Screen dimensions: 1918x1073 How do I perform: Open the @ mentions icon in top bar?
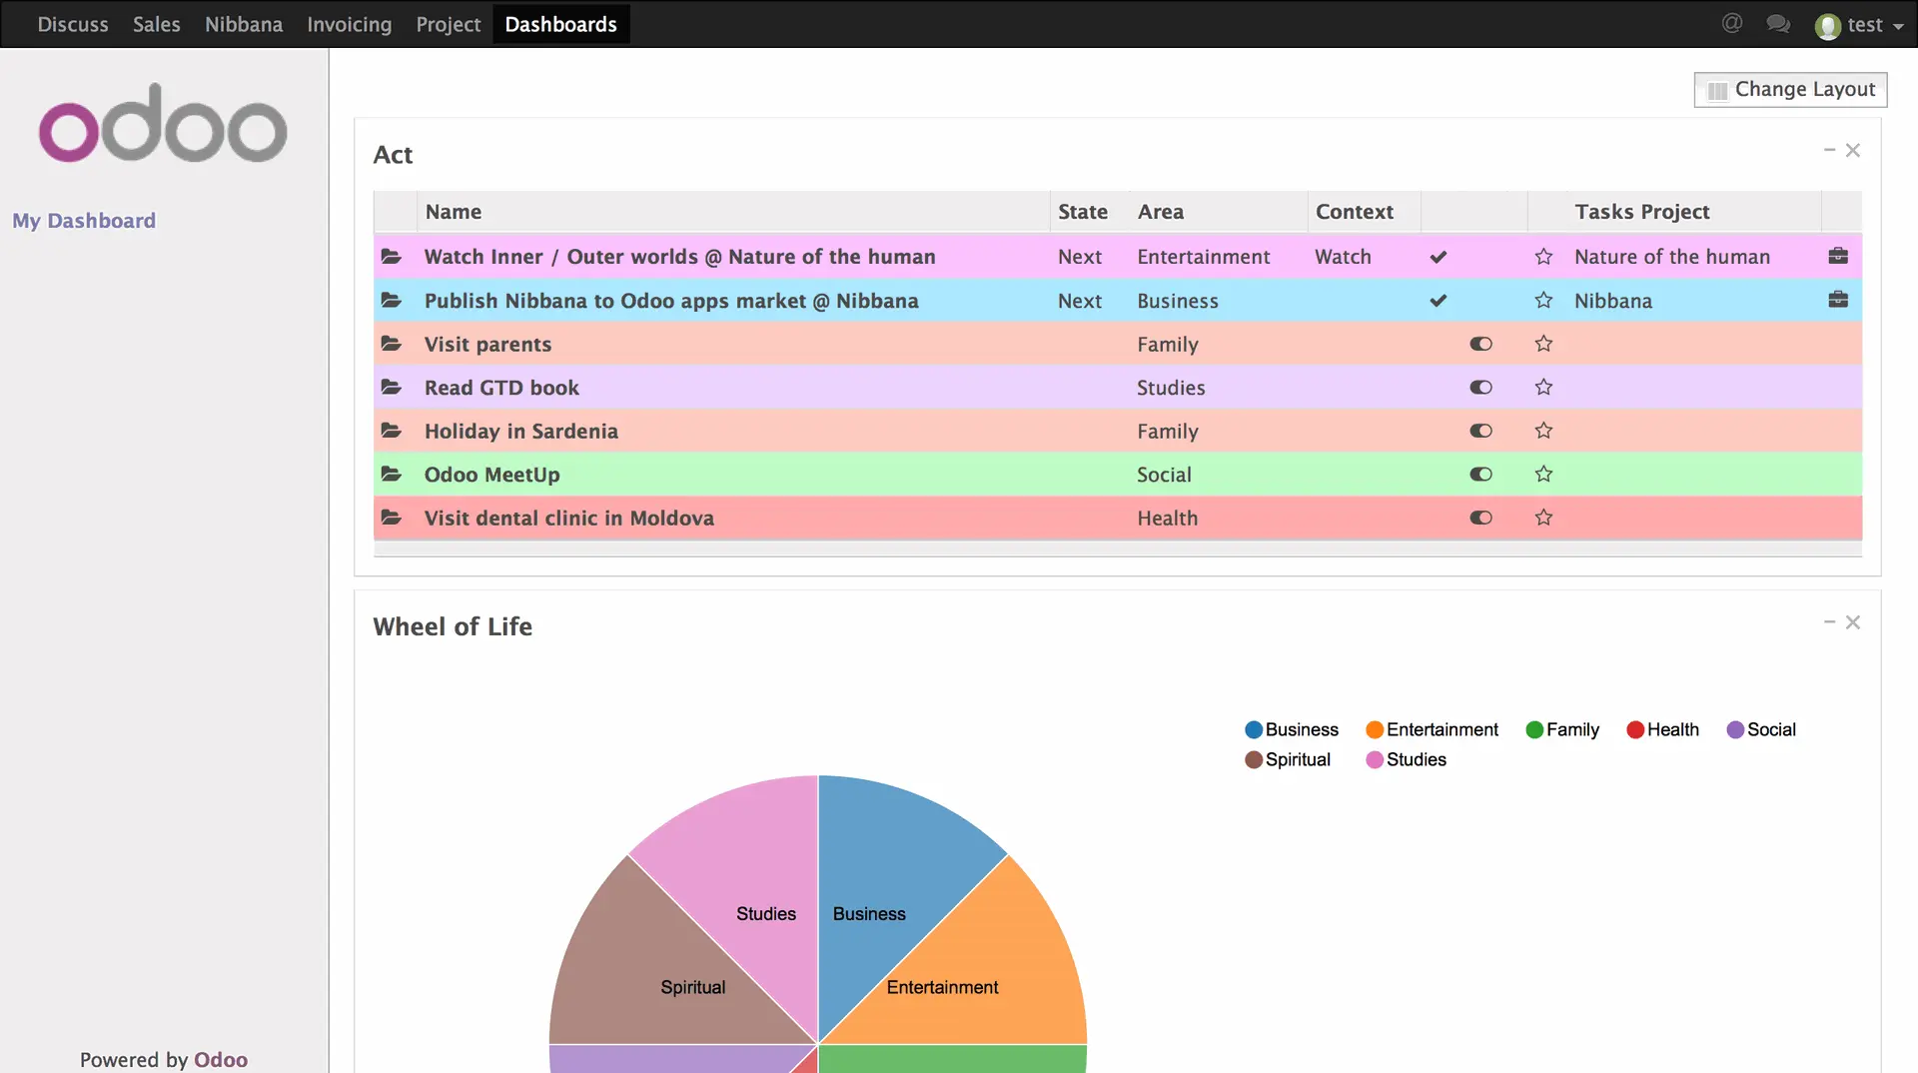pos(1732,24)
